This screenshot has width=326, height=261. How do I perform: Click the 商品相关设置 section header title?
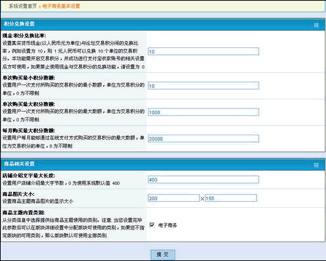click(x=19, y=164)
